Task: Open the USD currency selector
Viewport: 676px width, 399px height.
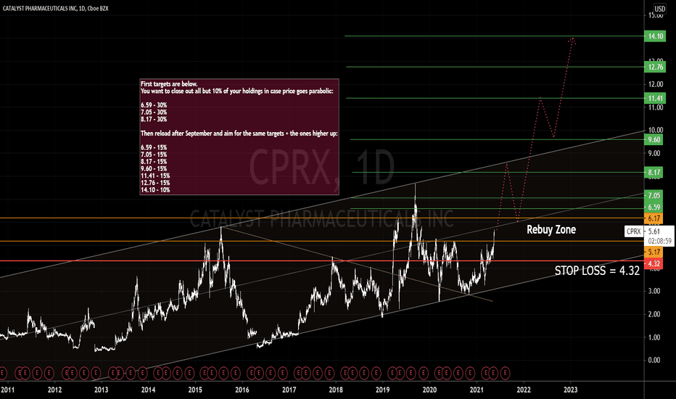Action: 659,8
